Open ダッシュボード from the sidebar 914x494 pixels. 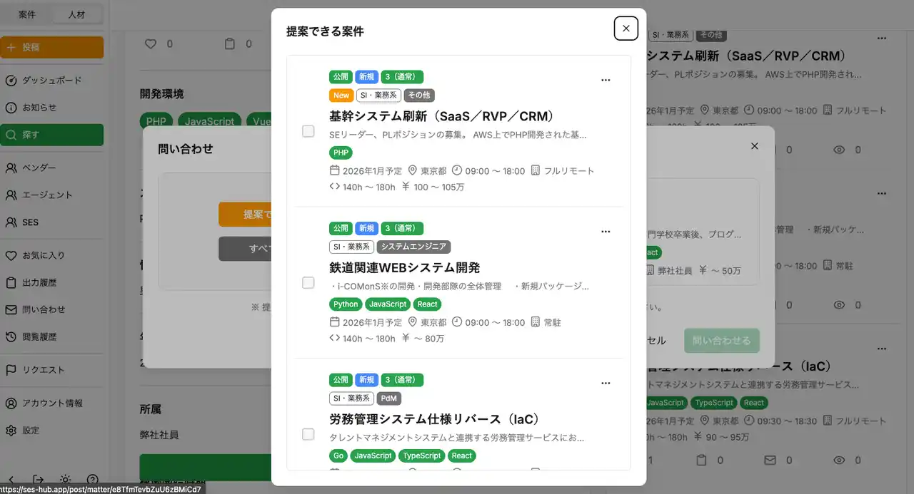click(x=51, y=81)
